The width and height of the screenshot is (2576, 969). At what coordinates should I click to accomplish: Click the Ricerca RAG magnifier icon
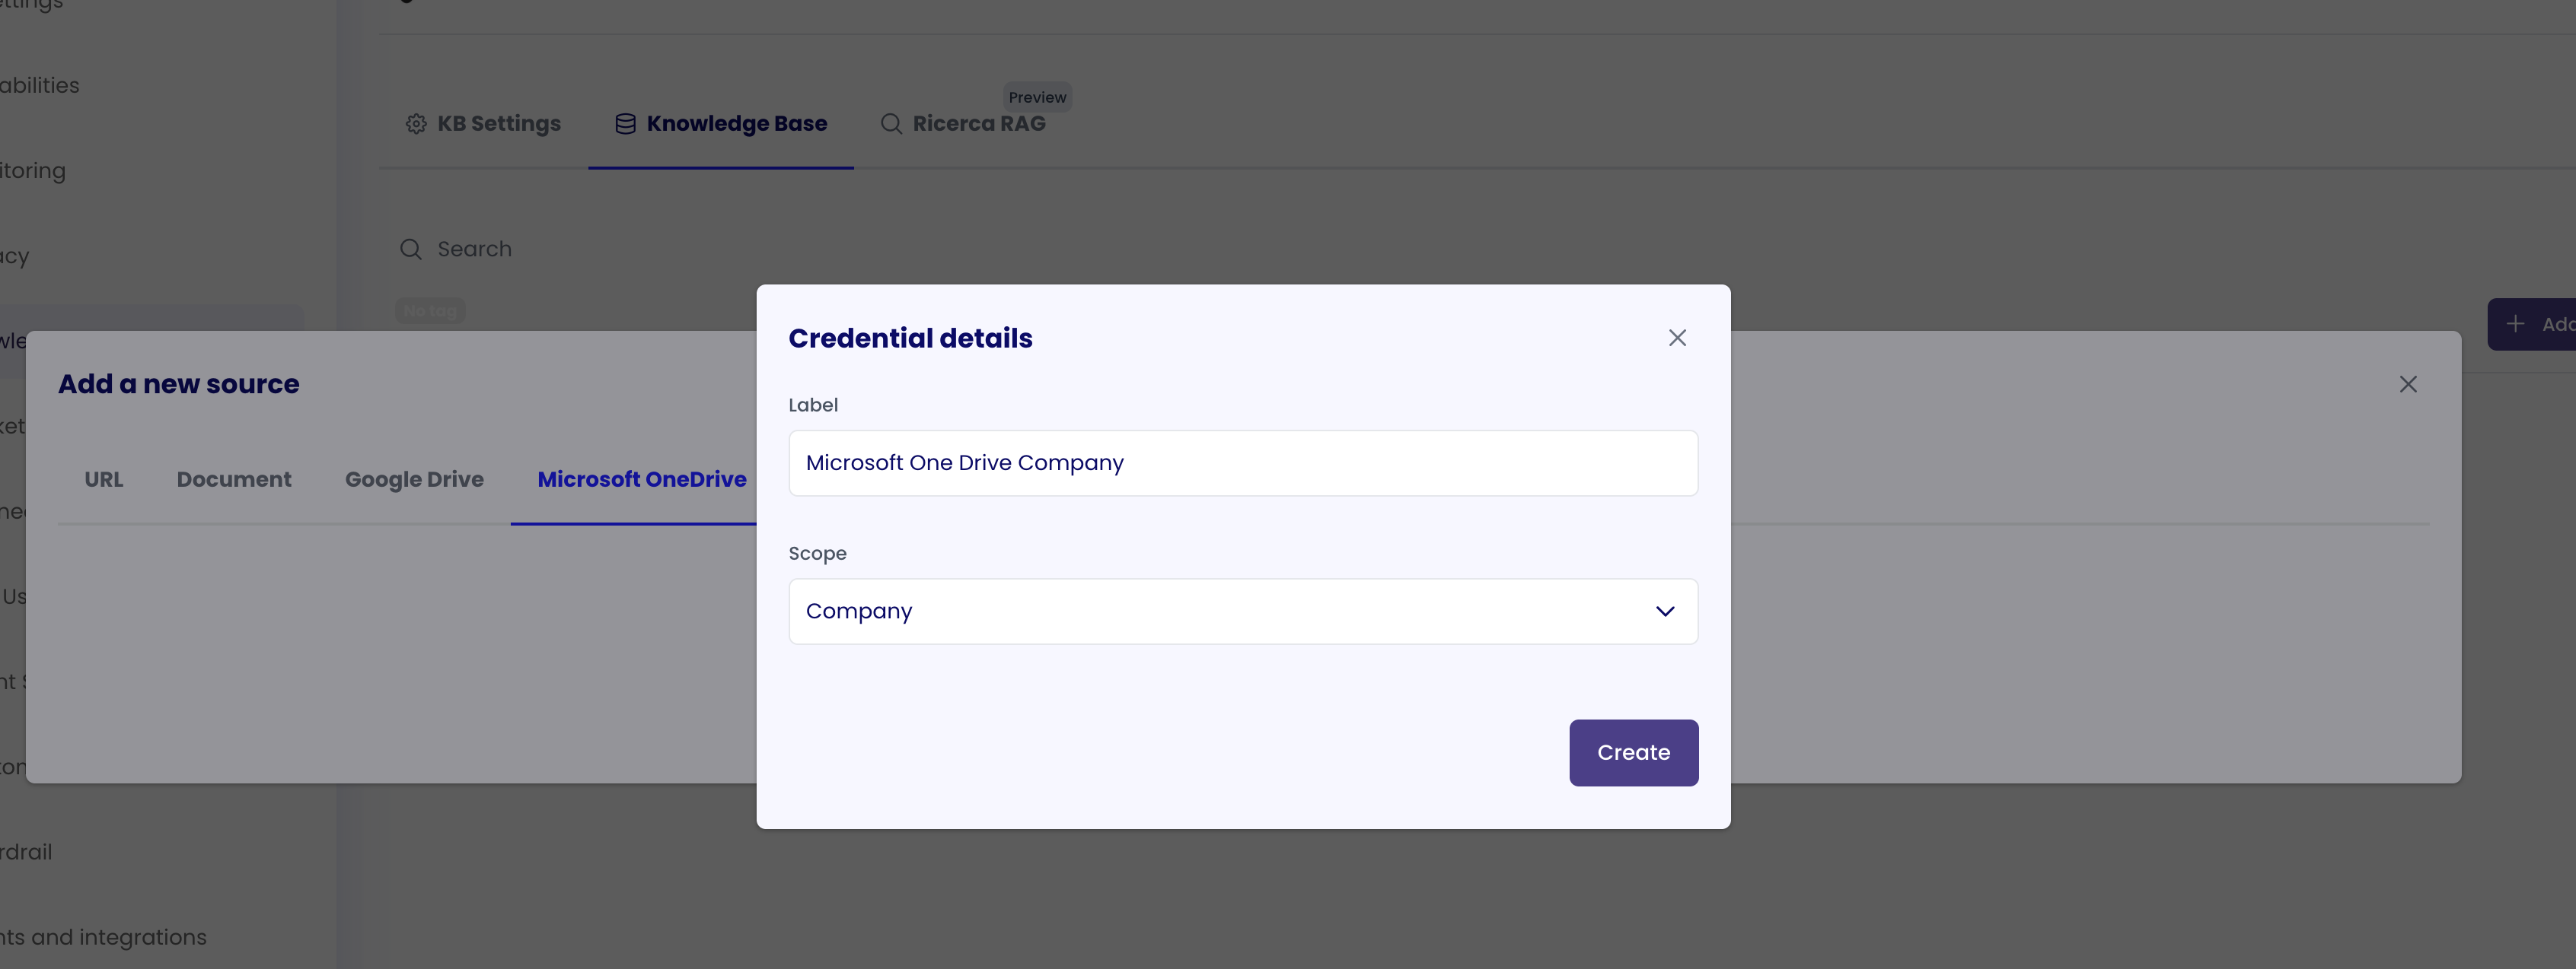click(x=891, y=124)
